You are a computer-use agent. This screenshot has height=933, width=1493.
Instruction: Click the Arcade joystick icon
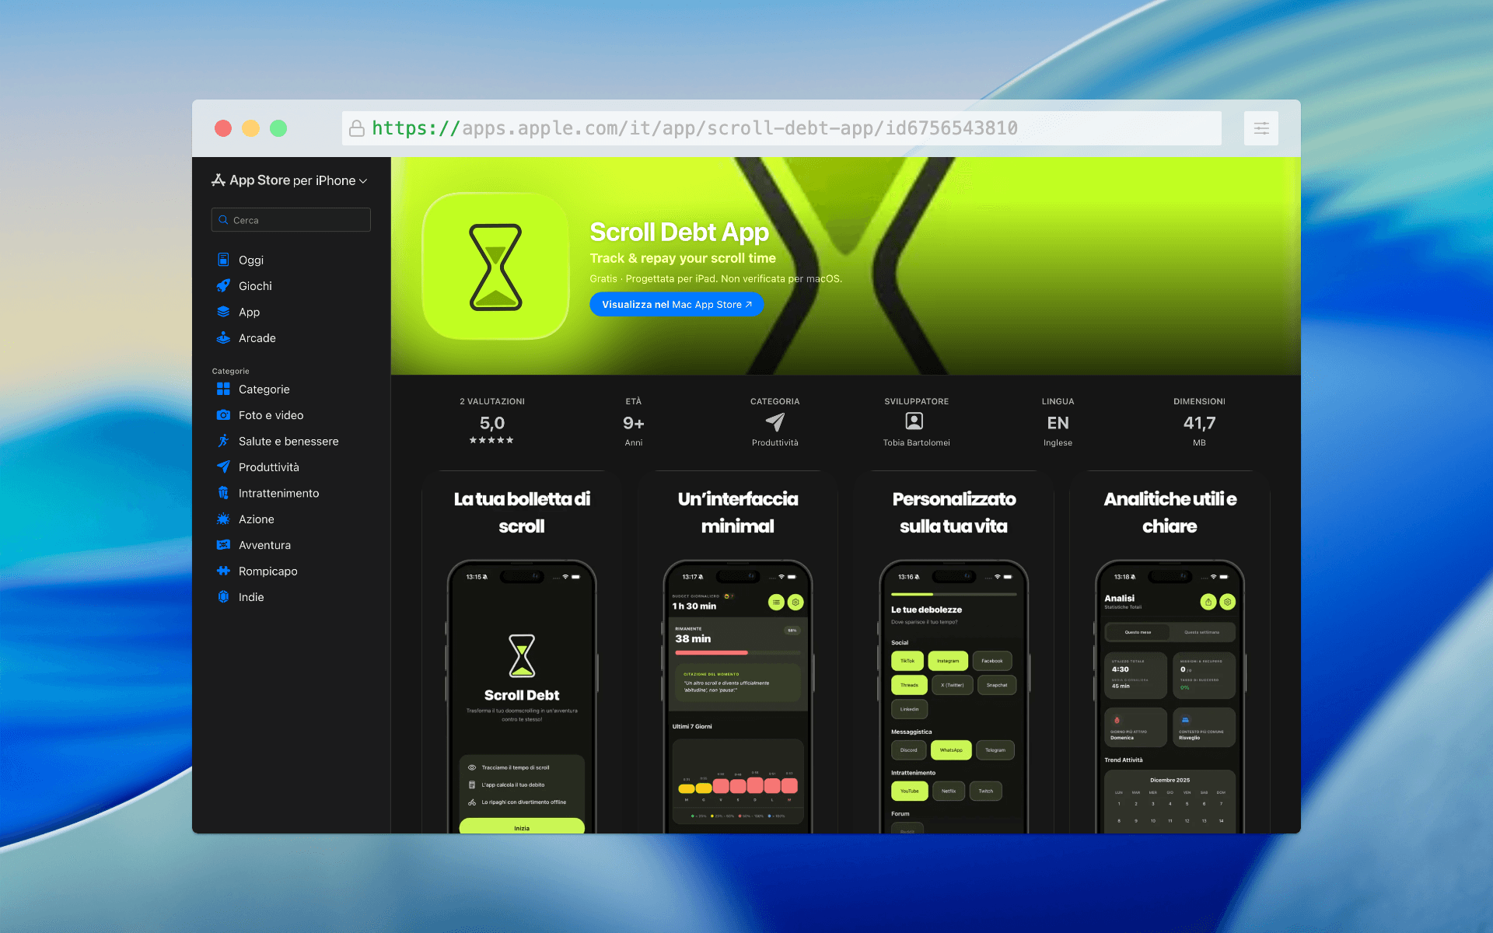[223, 337]
